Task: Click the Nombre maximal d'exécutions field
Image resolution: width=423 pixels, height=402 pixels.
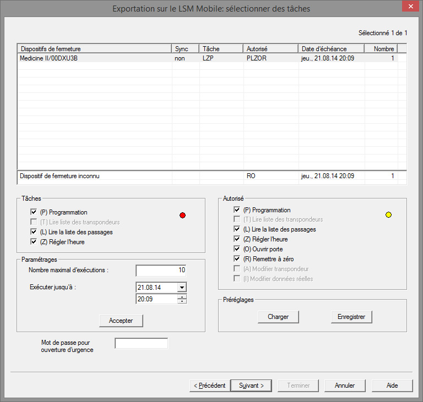Action: click(x=161, y=270)
